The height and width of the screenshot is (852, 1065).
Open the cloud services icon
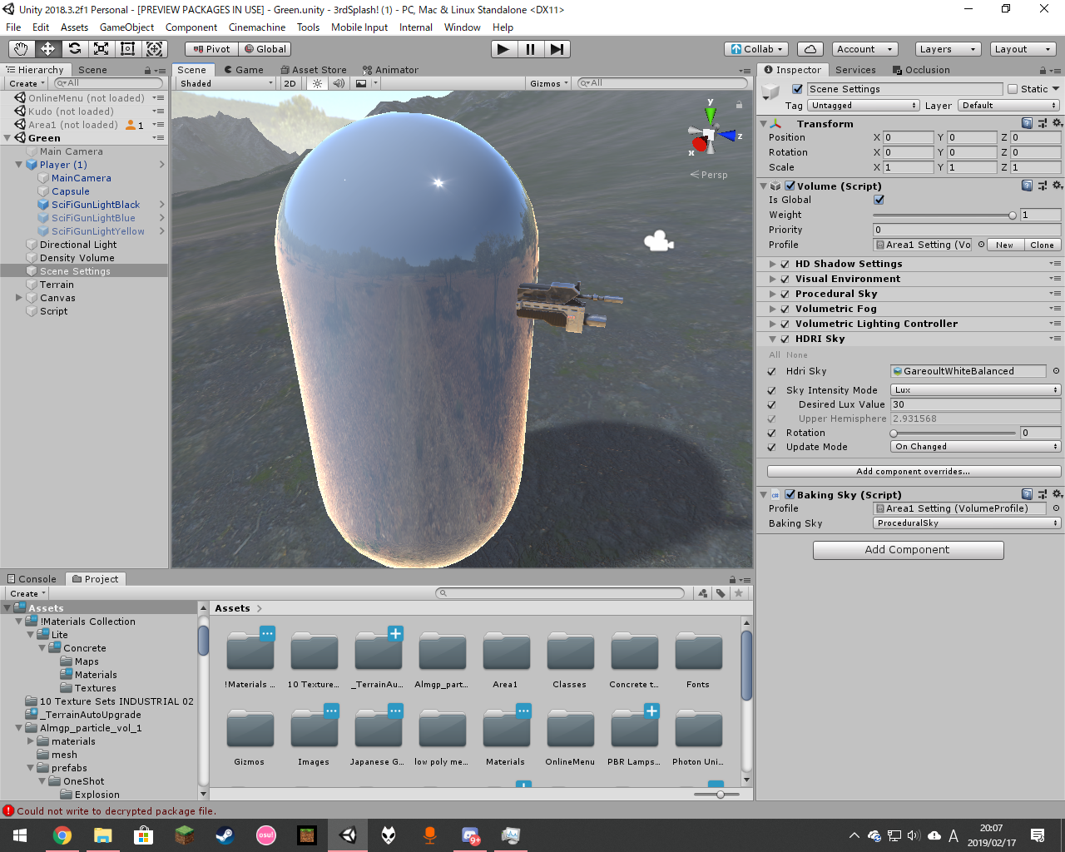point(810,49)
